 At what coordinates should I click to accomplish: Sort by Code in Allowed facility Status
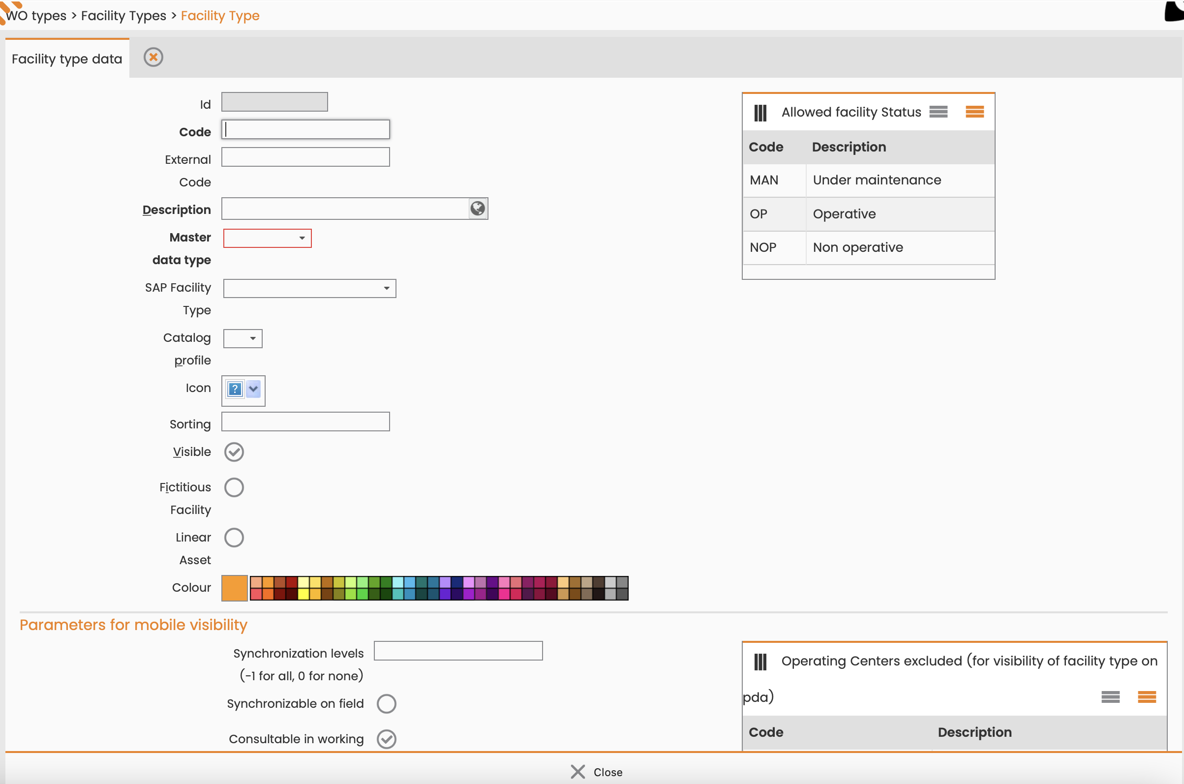[x=765, y=147]
